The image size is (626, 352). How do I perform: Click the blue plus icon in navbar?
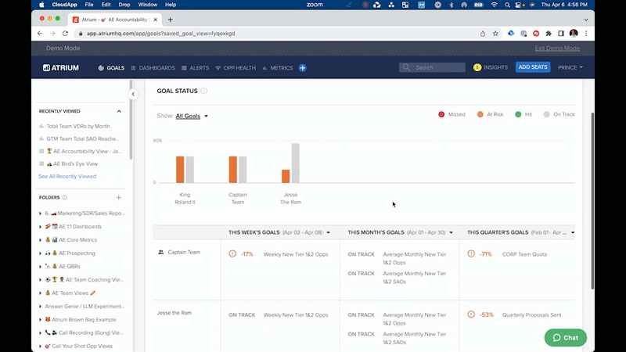coord(303,68)
